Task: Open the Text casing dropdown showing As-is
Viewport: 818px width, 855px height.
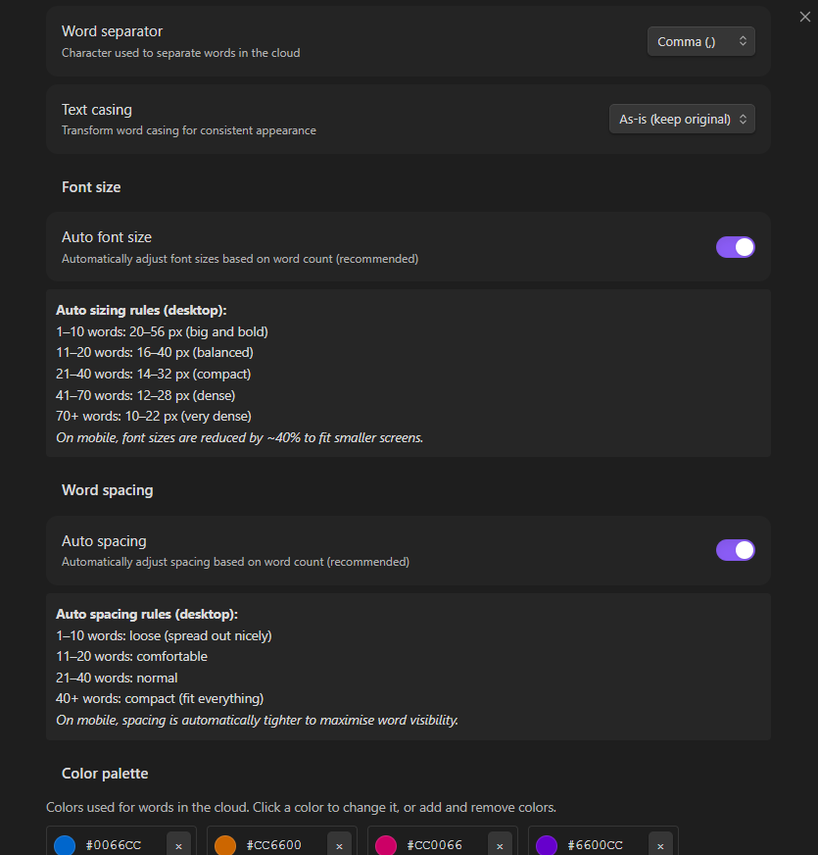Action: [682, 118]
